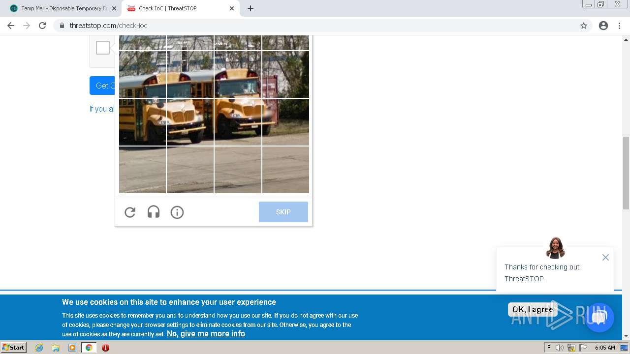Viewport: 630px width, 354px height.
Task: Select captcha tile with left bus grille
Action: click(x=190, y=122)
